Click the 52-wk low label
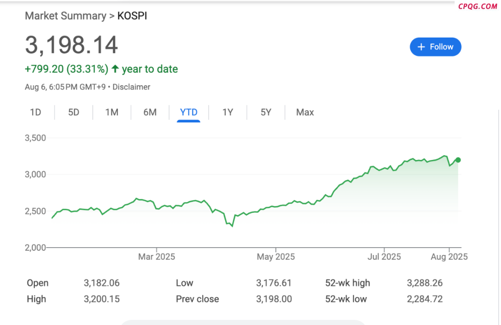Image resolution: width=501 pixels, height=325 pixels. [346, 299]
